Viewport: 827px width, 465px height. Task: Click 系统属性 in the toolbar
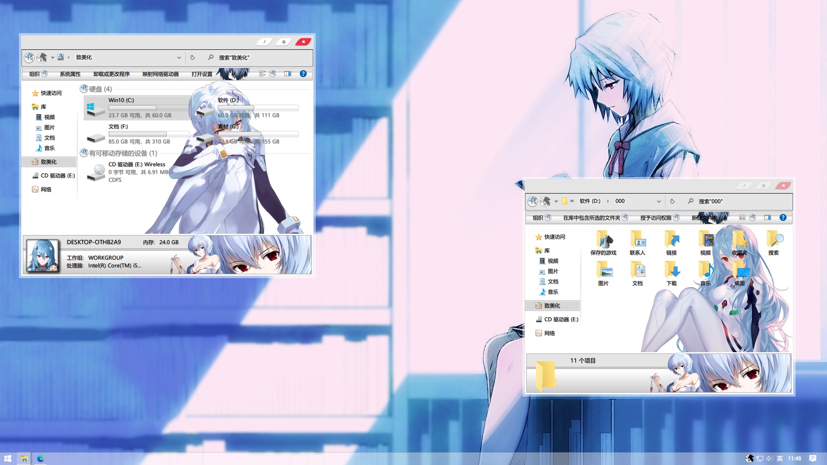tap(70, 74)
